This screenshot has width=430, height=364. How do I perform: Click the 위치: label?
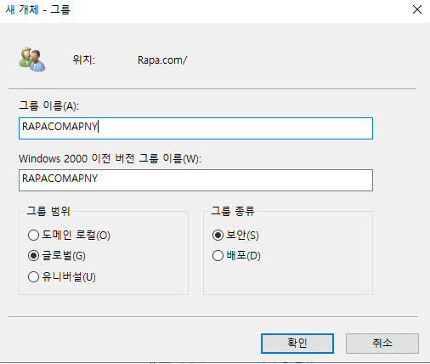84,60
